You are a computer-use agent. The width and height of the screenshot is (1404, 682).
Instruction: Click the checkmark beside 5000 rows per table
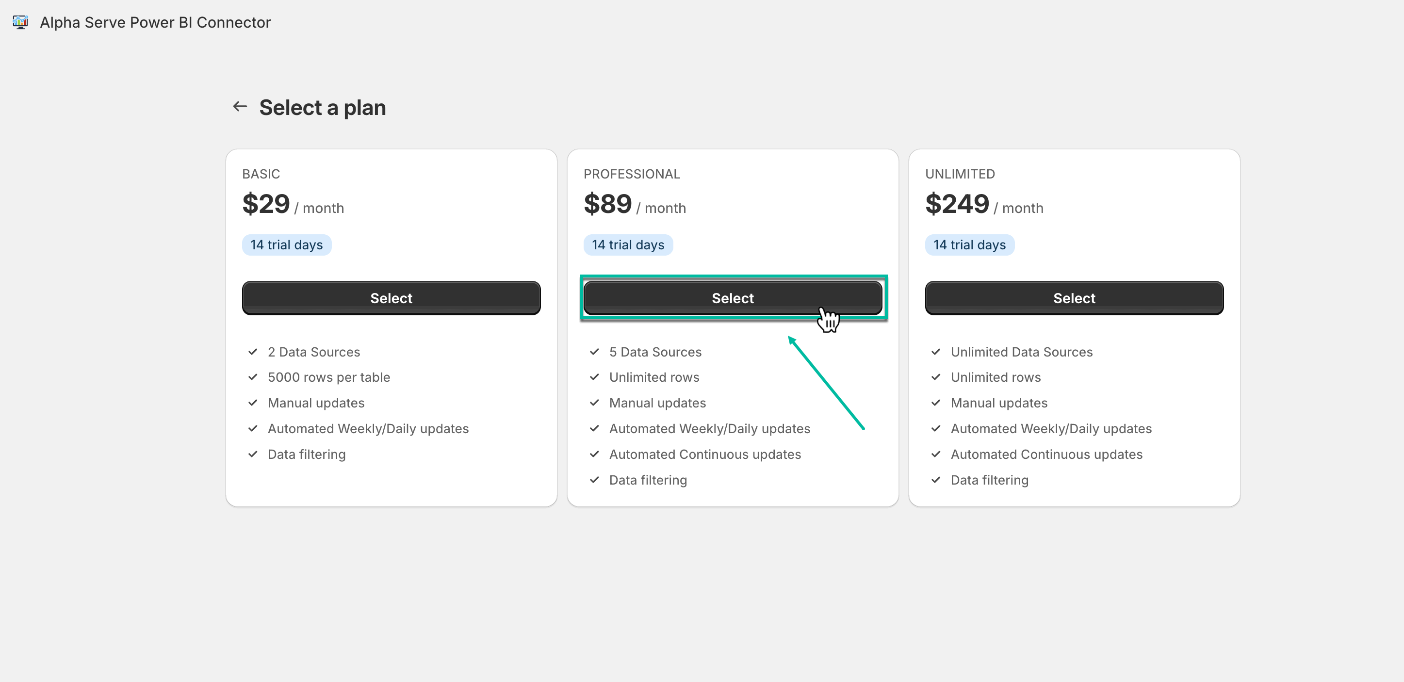pyautogui.click(x=252, y=377)
